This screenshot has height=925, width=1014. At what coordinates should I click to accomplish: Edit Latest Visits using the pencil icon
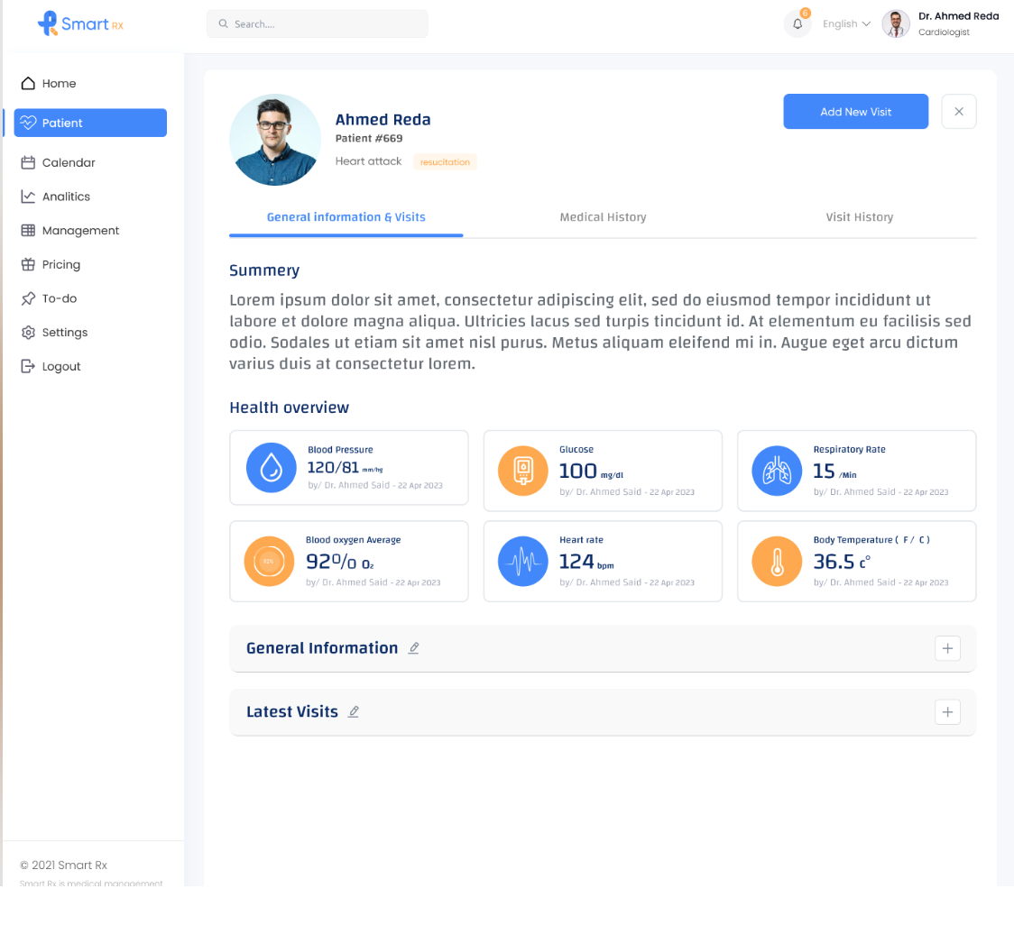[x=353, y=711]
